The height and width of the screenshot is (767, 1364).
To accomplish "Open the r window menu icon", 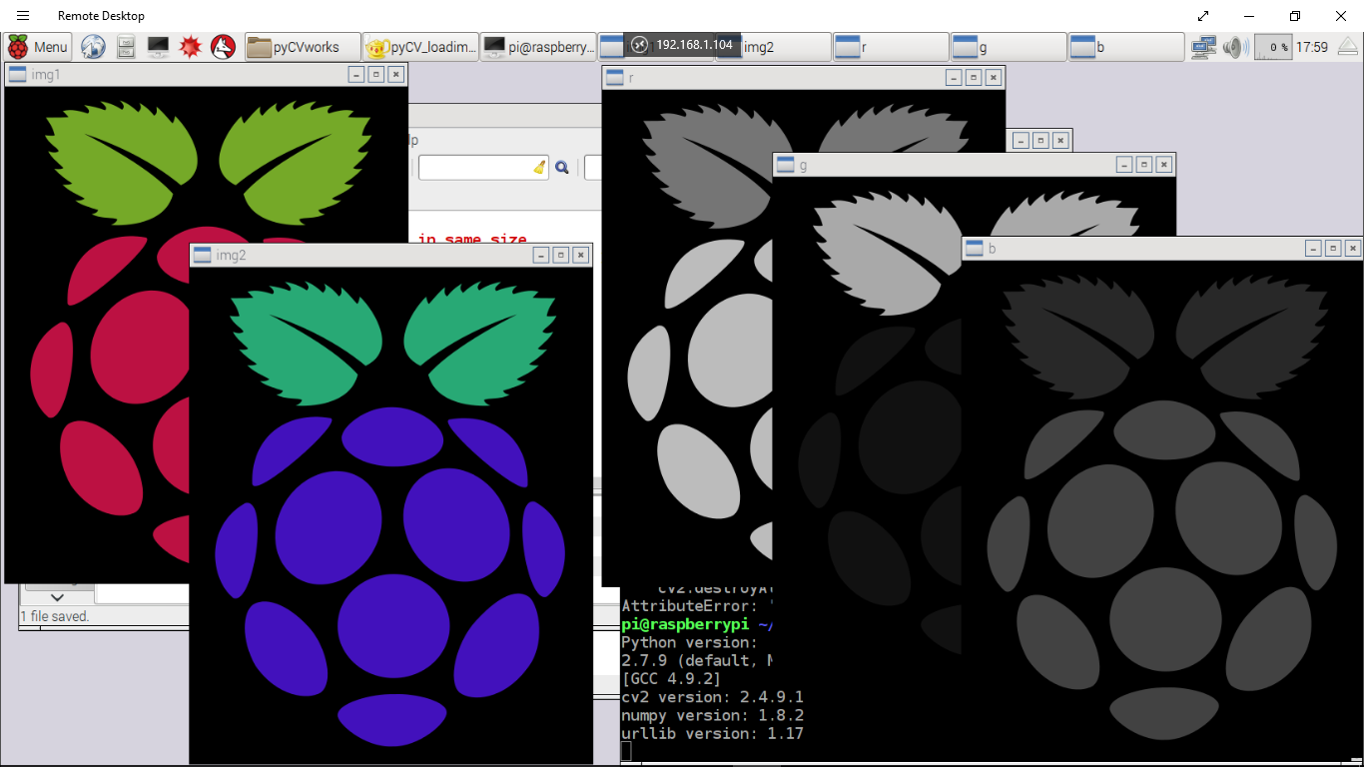I will pyautogui.click(x=614, y=77).
